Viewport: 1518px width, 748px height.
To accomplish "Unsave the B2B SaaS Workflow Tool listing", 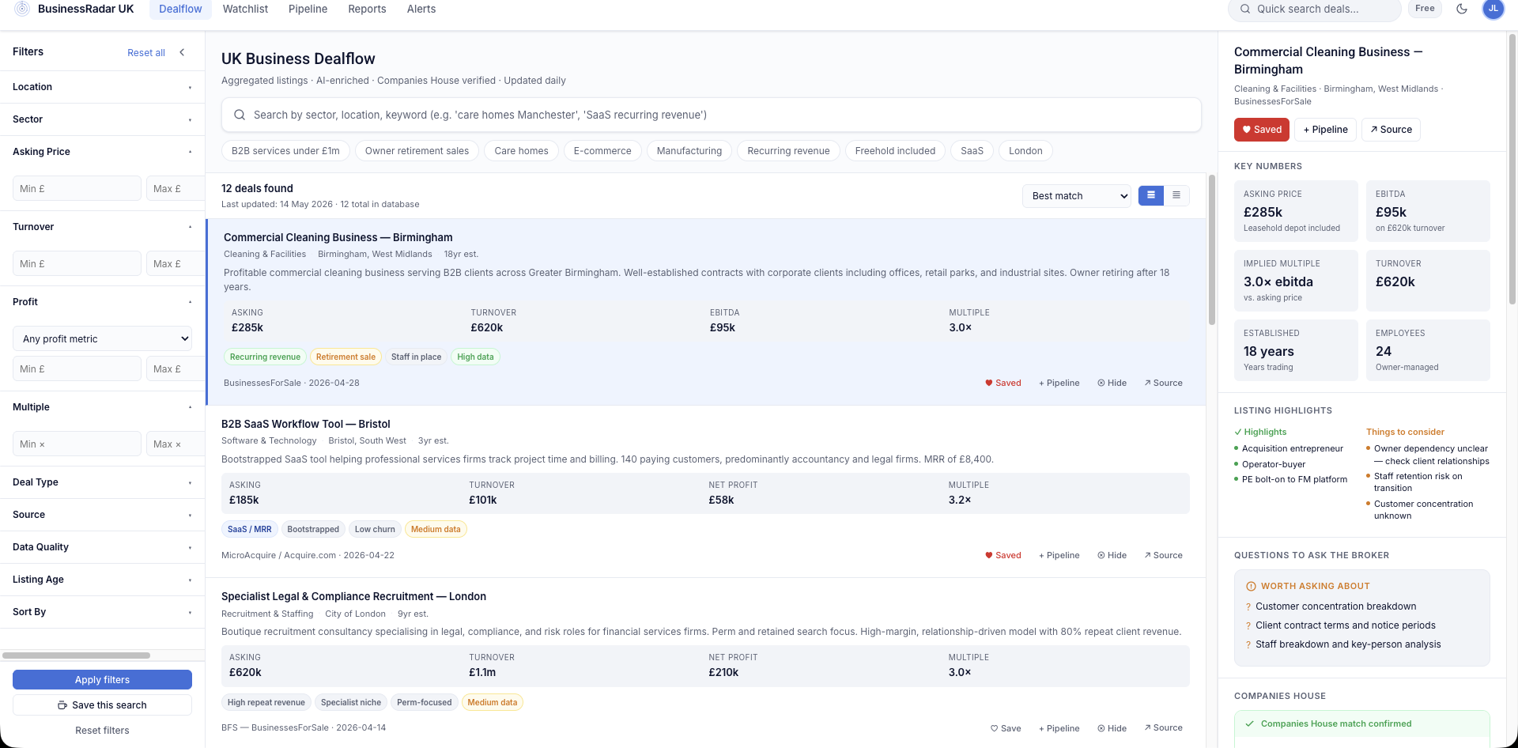I will [1003, 555].
